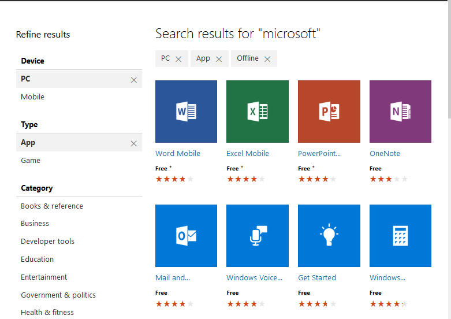Image resolution: width=451 pixels, height=319 pixels.
Task: Click the Get Started title link
Action: click(x=317, y=278)
